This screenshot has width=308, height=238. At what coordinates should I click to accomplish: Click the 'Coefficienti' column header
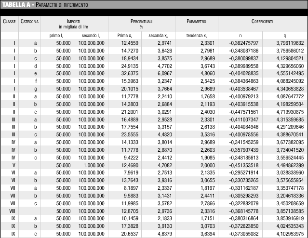click(x=262, y=21)
